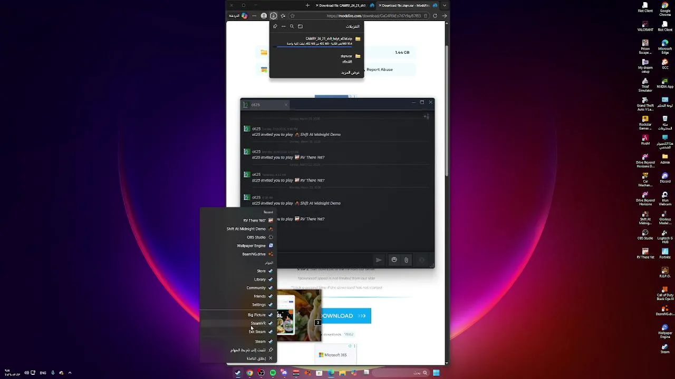Click the Steam taskbar icon

pyautogui.click(x=238, y=373)
